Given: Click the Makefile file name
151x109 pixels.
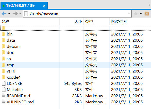Looking at the screenshot, I should [x=15, y=89].
